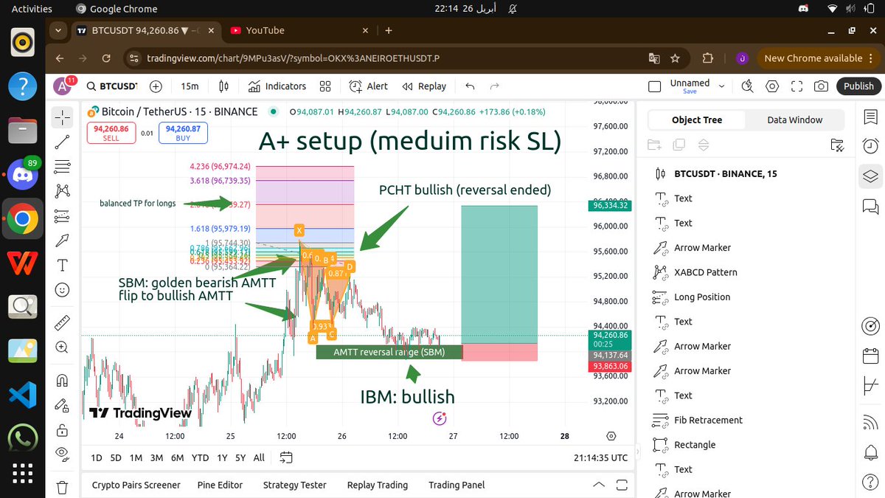Select the ruler measure tool

pos(63,322)
